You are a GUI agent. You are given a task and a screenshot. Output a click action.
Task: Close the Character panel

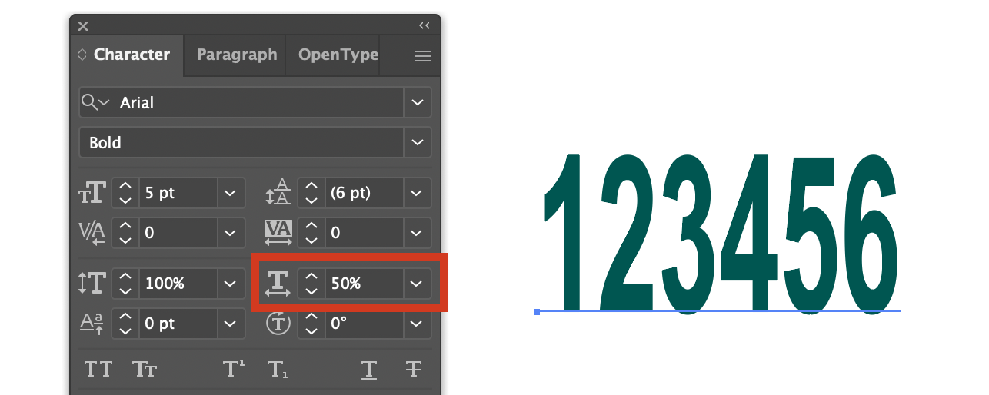83,26
